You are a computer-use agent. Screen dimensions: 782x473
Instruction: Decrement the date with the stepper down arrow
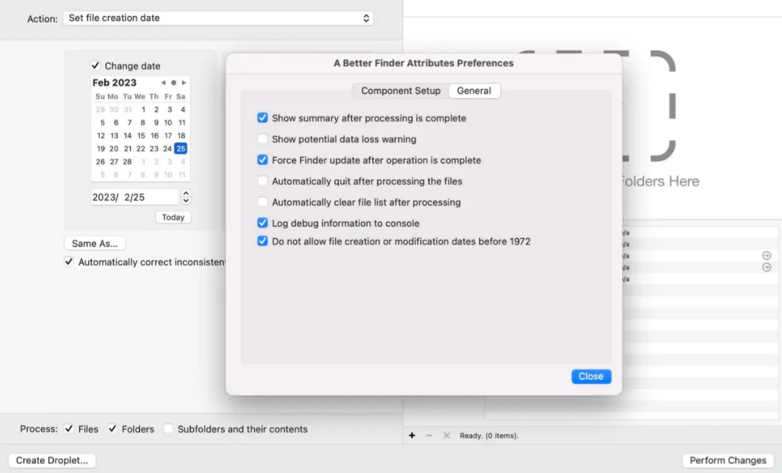186,201
